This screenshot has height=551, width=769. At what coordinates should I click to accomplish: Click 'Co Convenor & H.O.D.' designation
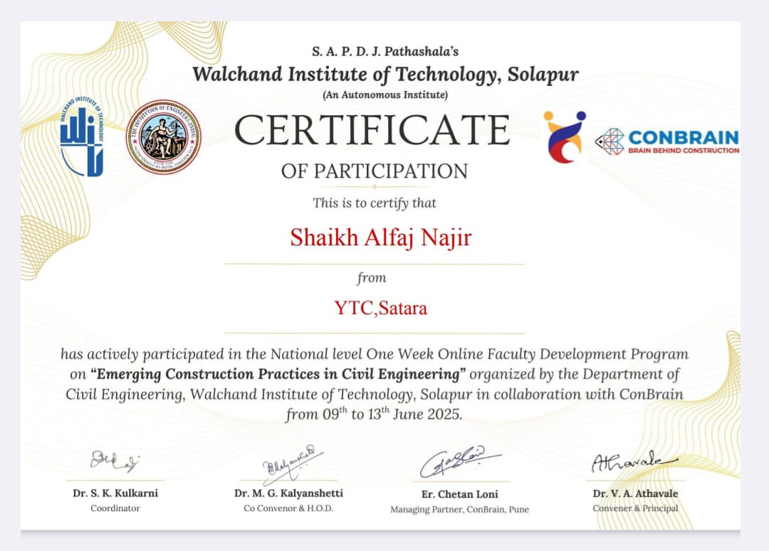(288, 508)
